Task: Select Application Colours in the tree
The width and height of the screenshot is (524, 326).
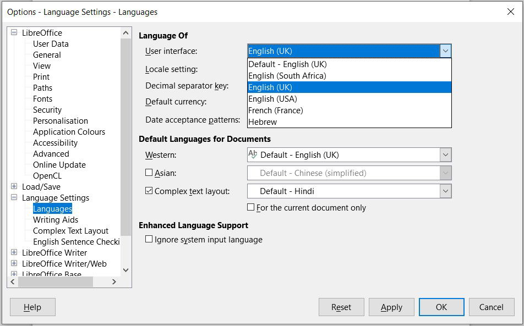Action: point(69,132)
